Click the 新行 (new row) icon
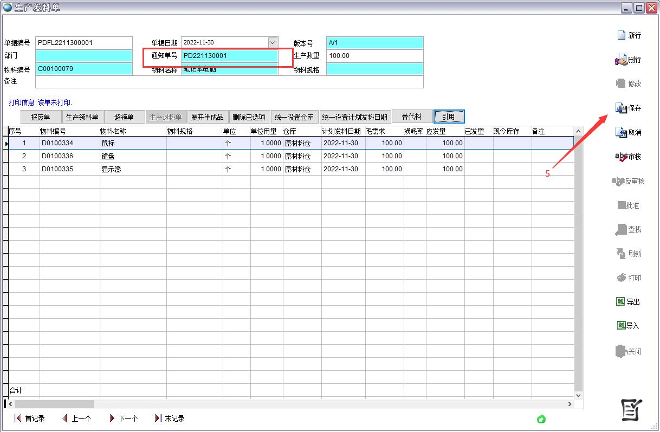The width and height of the screenshot is (660, 432). point(622,35)
